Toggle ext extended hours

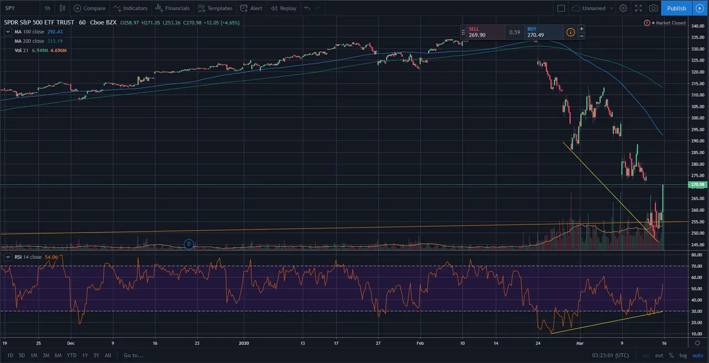[659, 355]
